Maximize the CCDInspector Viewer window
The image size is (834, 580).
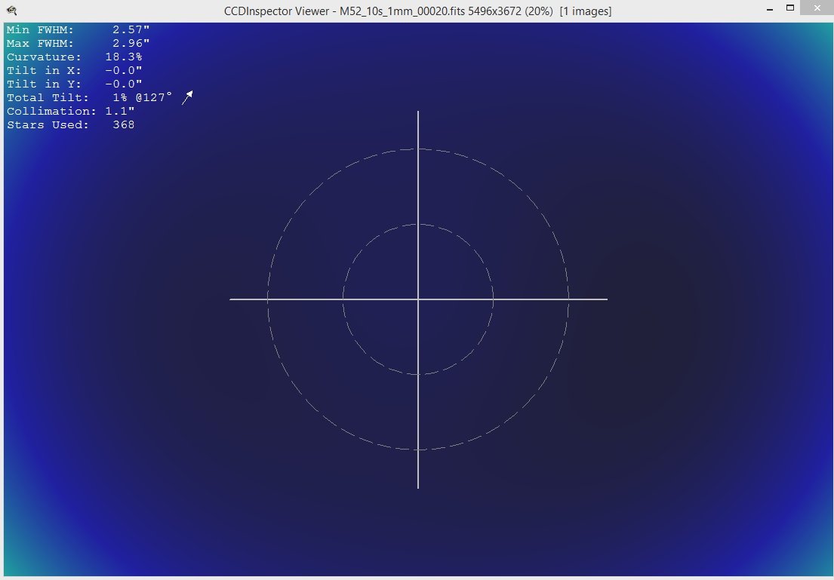[x=790, y=8]
